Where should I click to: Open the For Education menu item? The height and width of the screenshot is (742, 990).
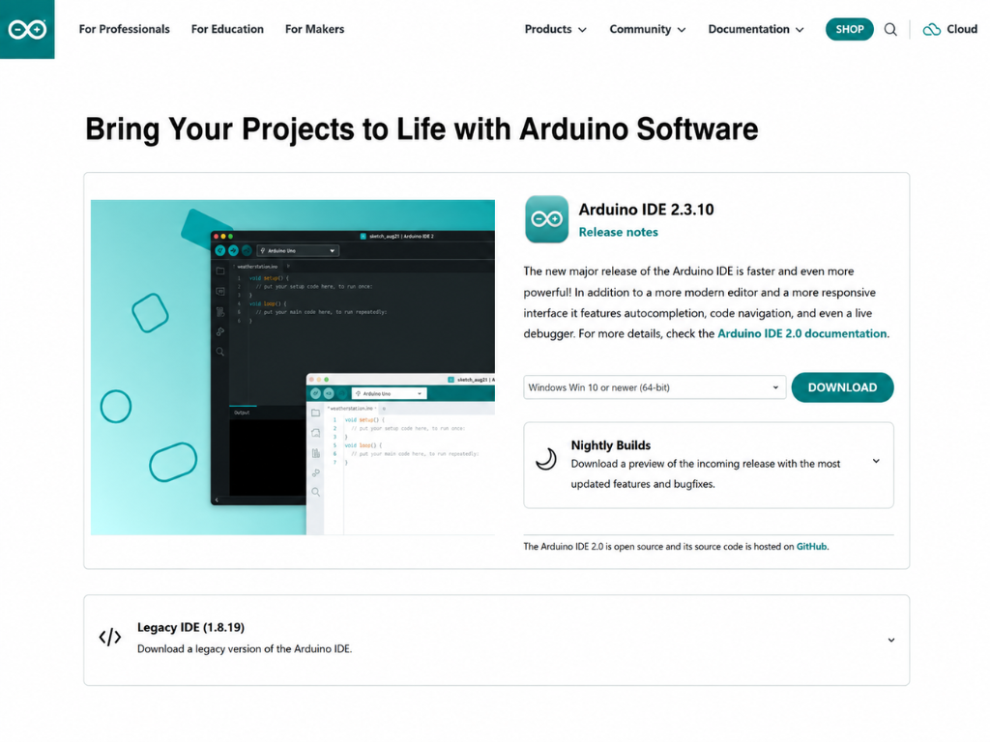(227, 29)
